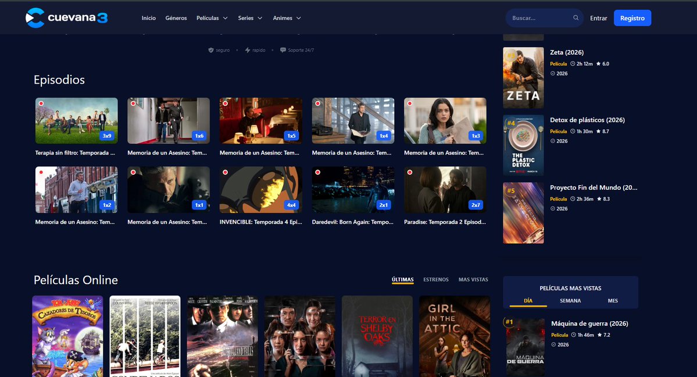Open the Terror en Shelby Oaks poster

pos(377,336)
